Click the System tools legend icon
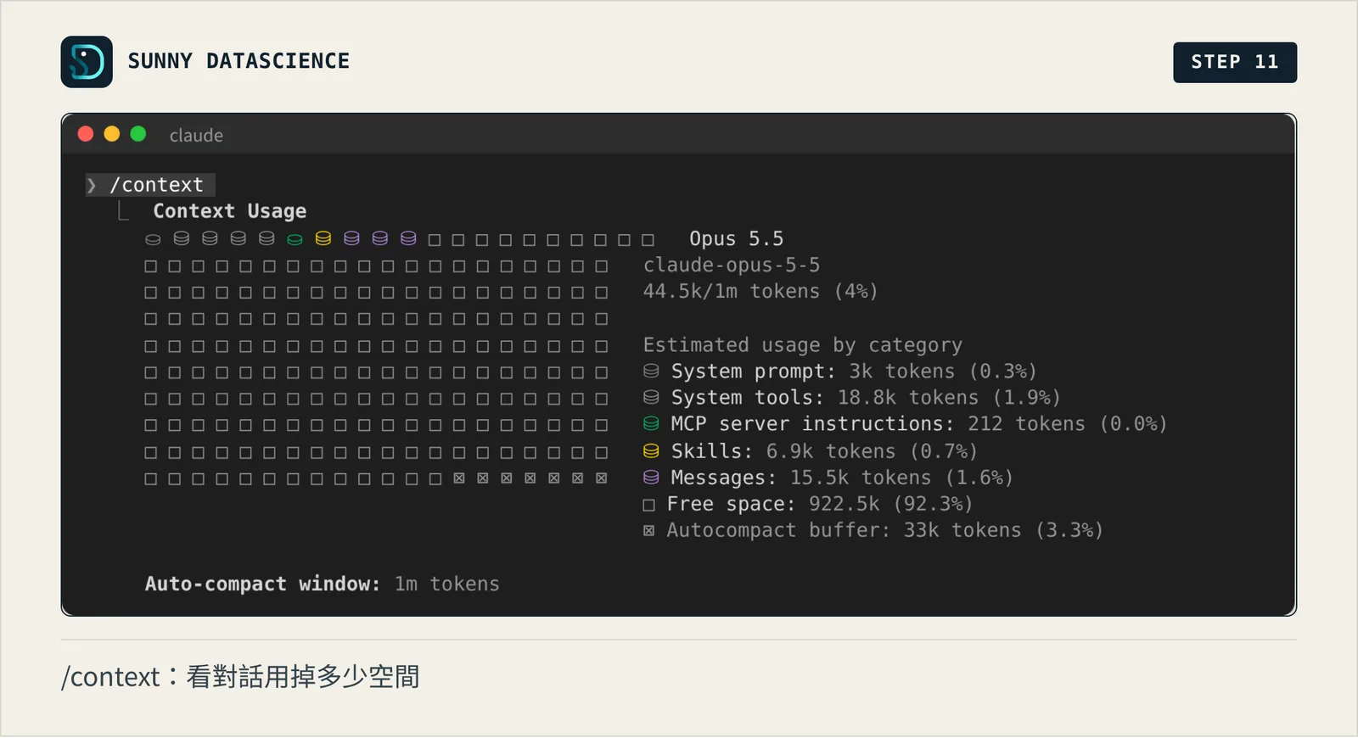1358x738 pixels. (x=651, y=398)
